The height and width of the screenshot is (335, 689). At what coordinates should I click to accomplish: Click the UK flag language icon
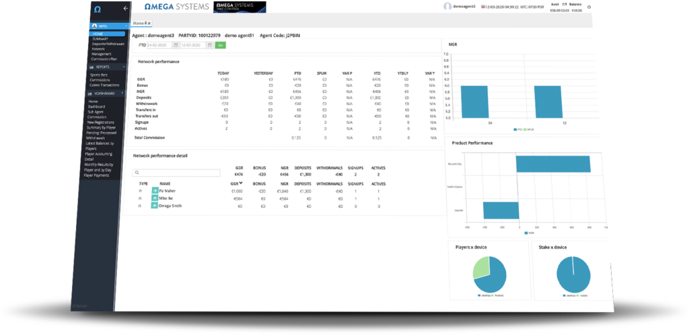[483, 7]
